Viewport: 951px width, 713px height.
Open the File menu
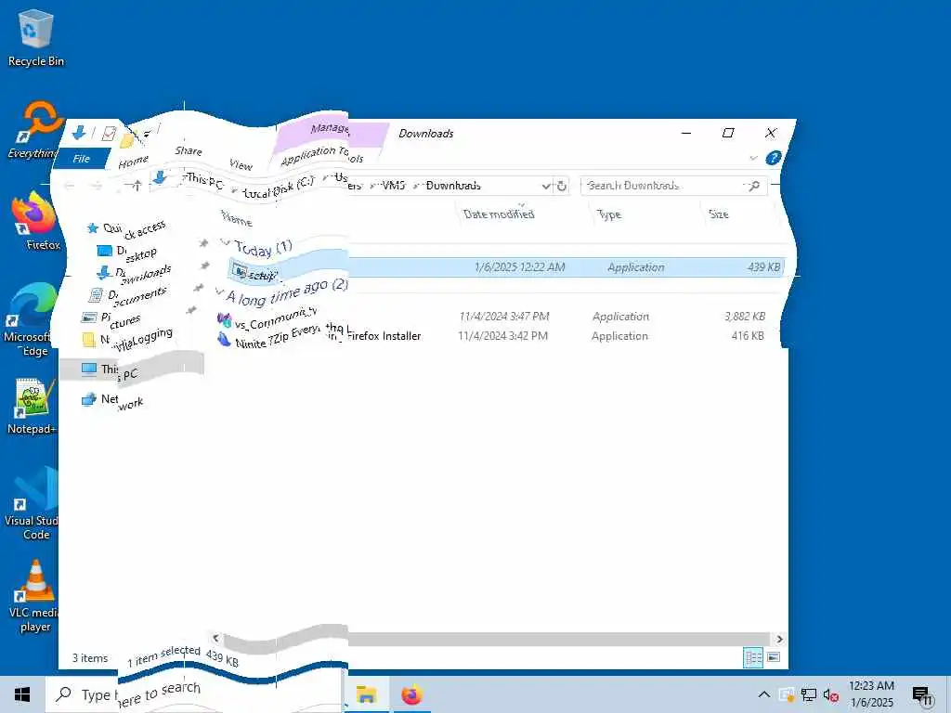[x=82, y=159]
